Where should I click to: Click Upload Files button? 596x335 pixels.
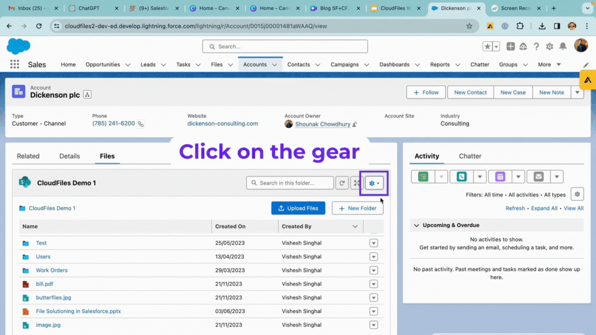(x=298, y=208)
